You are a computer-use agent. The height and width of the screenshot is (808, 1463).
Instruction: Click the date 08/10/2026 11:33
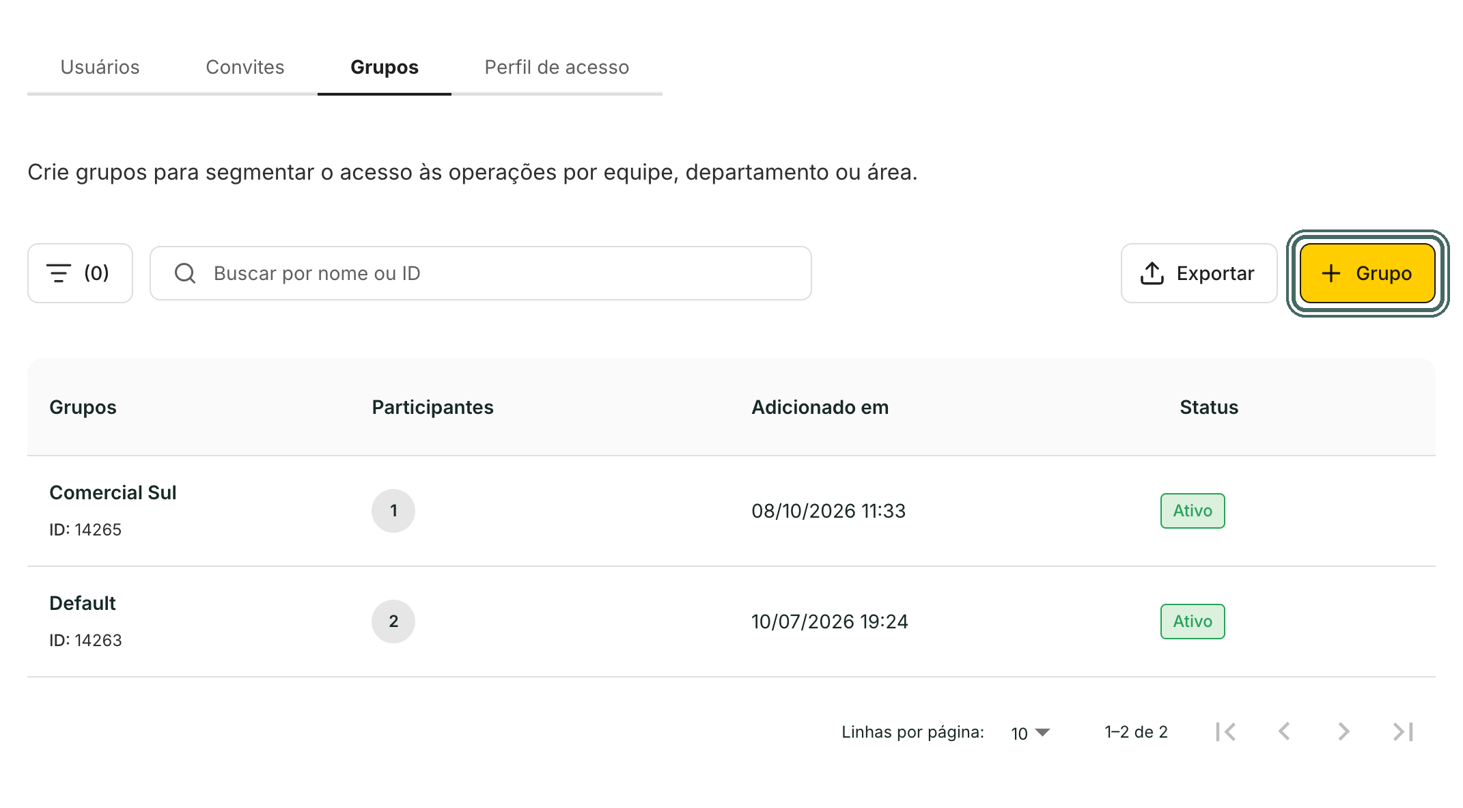tap(828, 511)
